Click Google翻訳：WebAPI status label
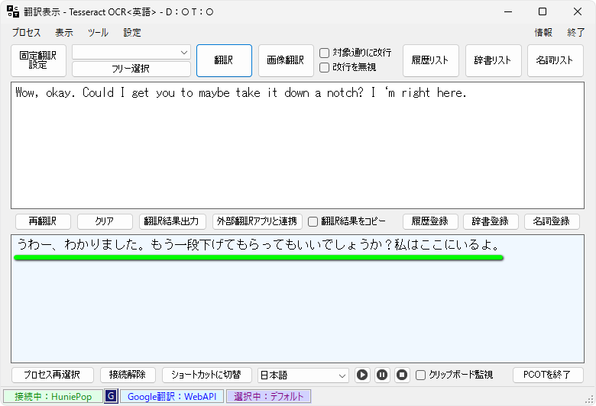The width and height of the screenshot is (596, 406). pyautogui.click(x=172, y=397)
